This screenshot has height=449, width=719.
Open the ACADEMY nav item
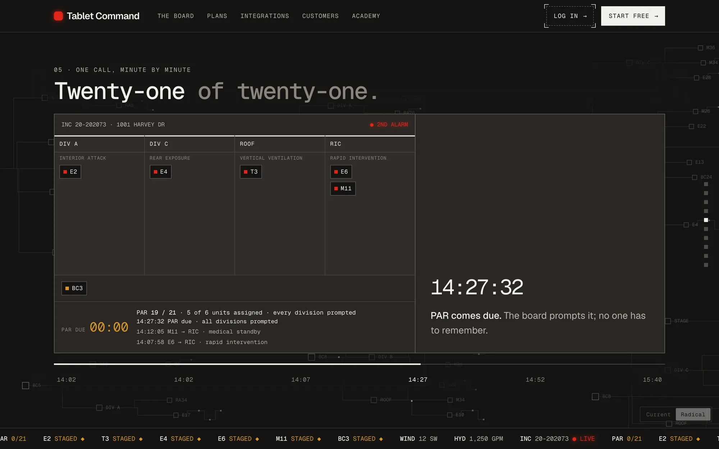click(366, 16)
